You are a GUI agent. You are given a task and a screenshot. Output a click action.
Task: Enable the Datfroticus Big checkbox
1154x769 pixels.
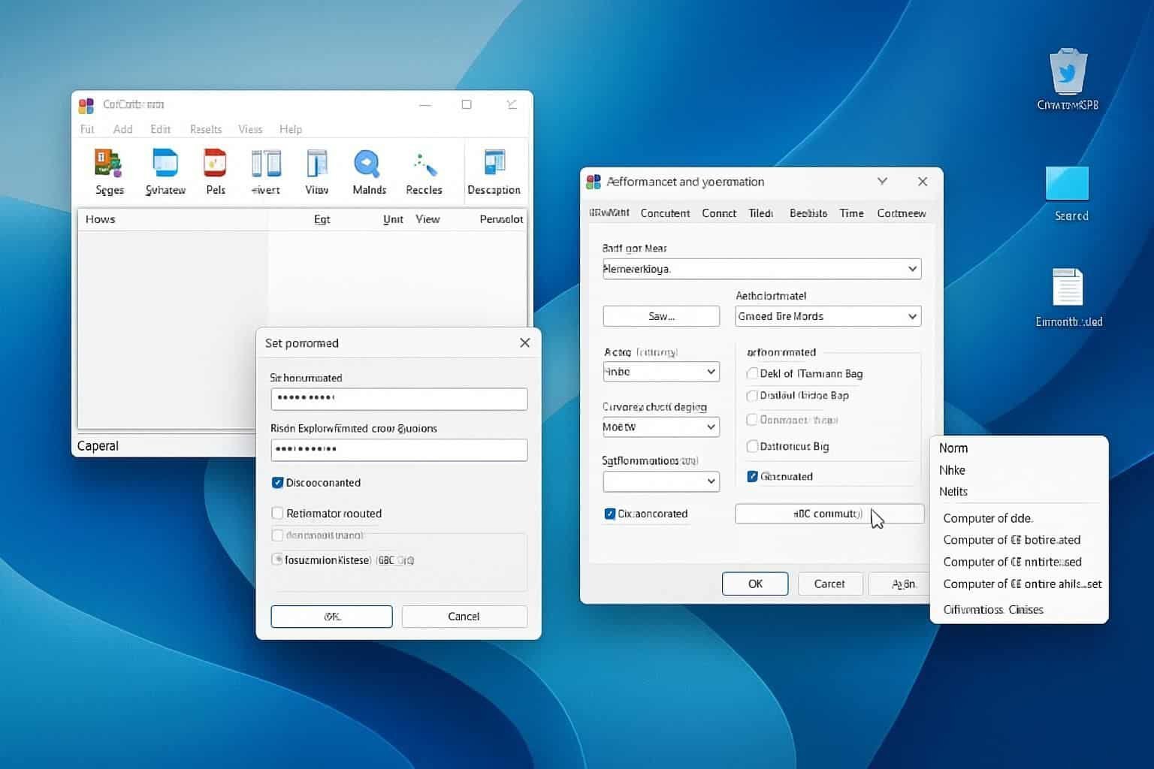752,446
